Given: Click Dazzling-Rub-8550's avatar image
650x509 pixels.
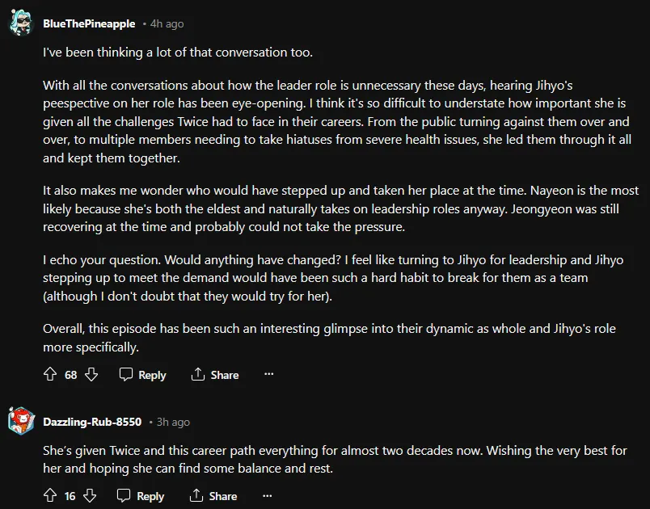Looking at the screenshot, I should [x=20, y=421].
